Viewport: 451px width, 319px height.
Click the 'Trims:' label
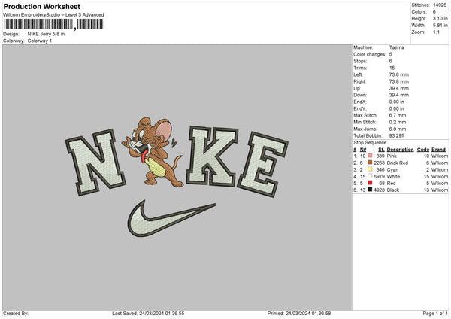[360, 68]
